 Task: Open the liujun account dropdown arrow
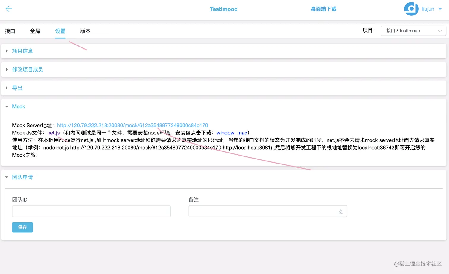440,9
